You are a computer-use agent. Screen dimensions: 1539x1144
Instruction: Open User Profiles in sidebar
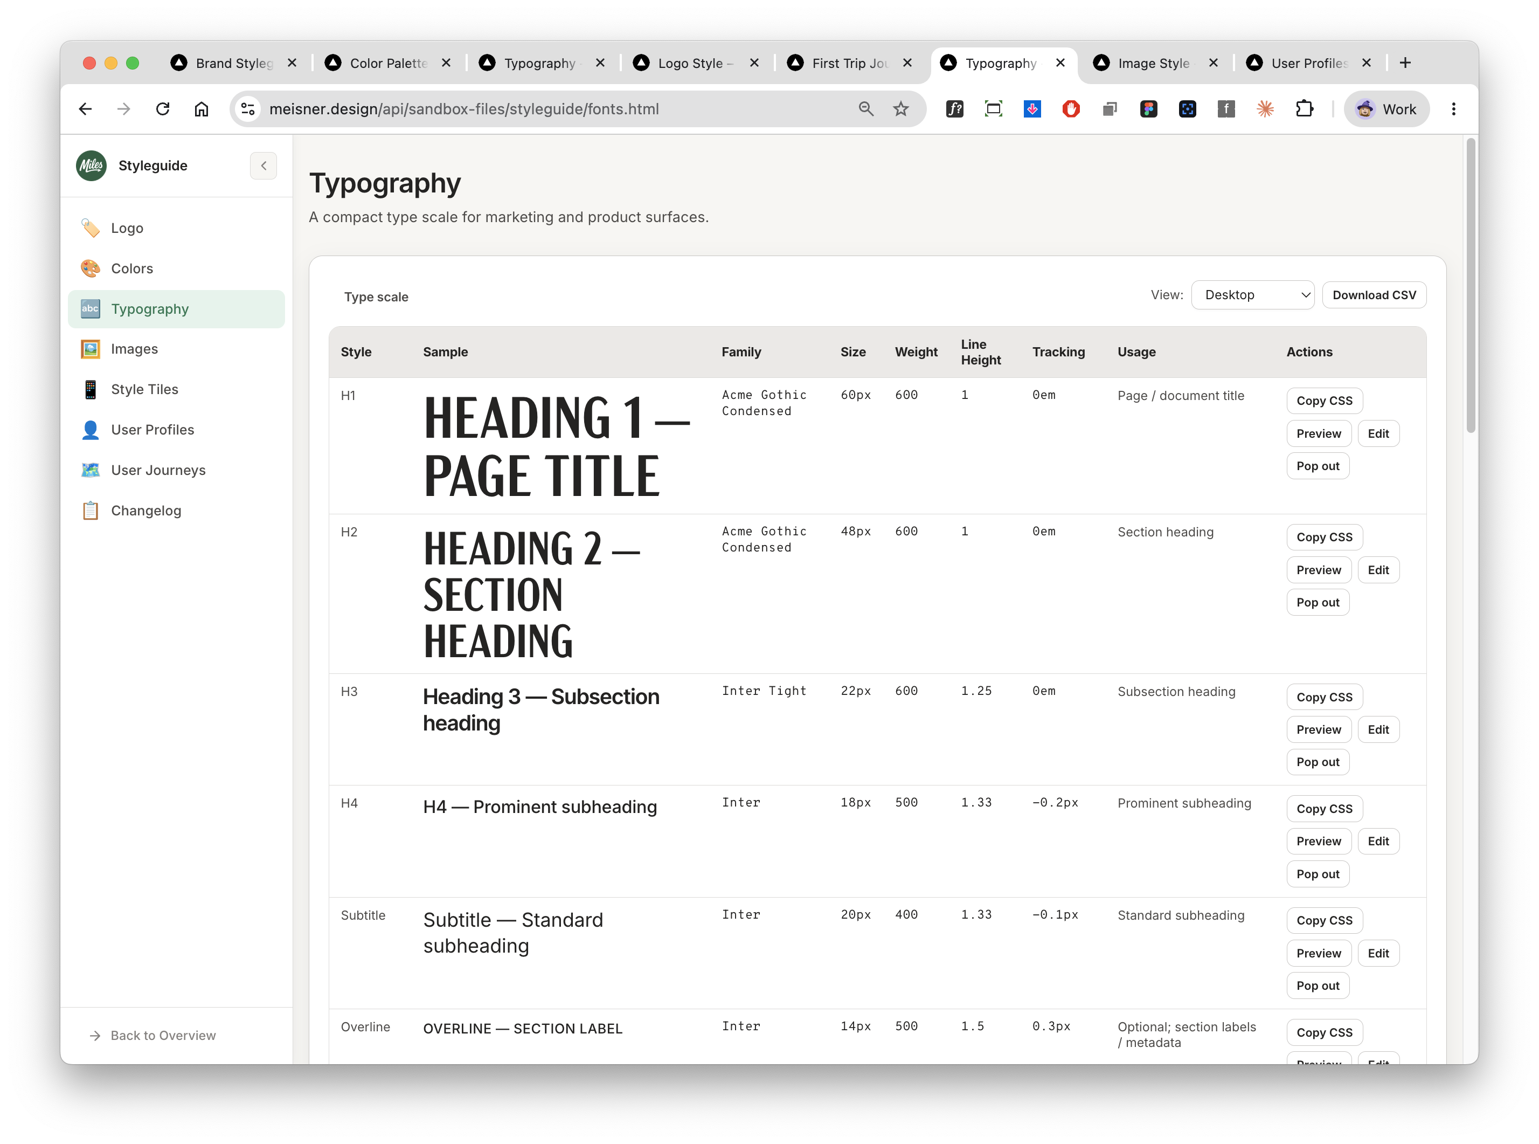[176, 429]
